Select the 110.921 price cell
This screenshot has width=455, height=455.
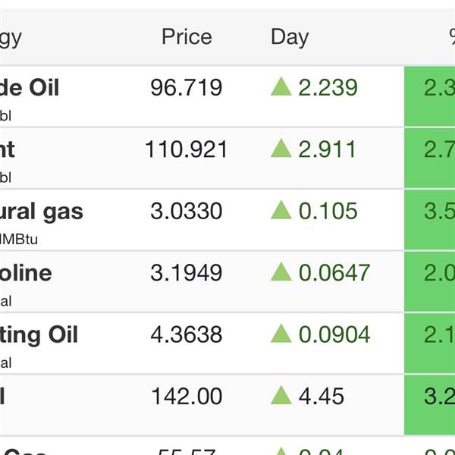[x=187, y=149]
